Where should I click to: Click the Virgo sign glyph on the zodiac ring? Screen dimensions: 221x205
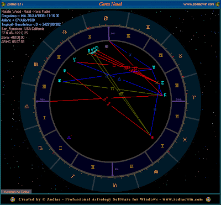(x=36, y=64)
